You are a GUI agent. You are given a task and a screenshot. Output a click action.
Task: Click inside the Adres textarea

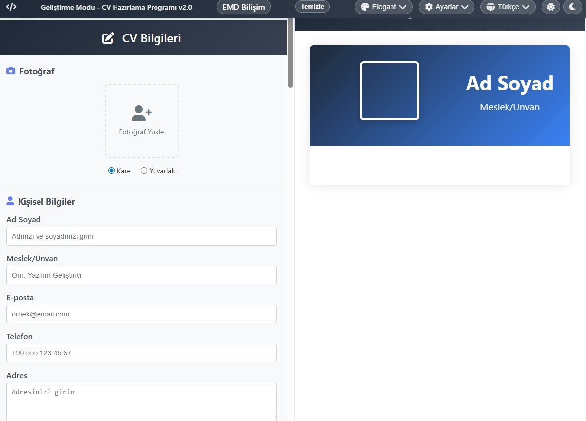pyautogui.click(x=141, y=401)
